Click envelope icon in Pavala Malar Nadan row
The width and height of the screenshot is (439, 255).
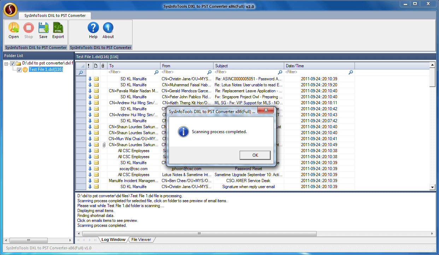point(96,91)
